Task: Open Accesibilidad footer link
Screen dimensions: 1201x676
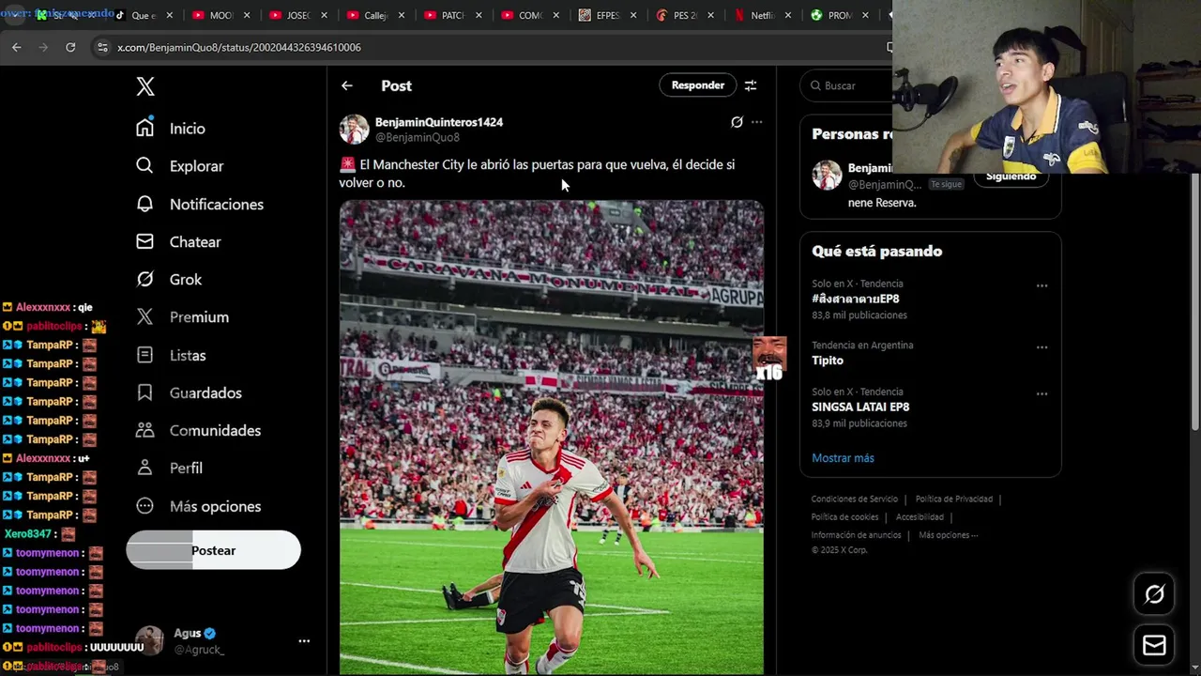Action: coord(920,517)
